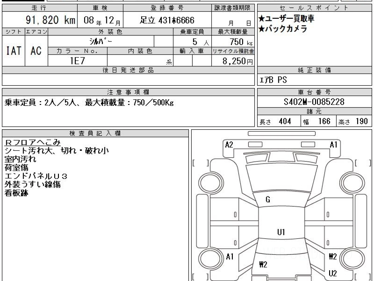Click the A1 mark near the rear wheel
The height and width of the screenshot is (281, 374).
click(230, 257)
